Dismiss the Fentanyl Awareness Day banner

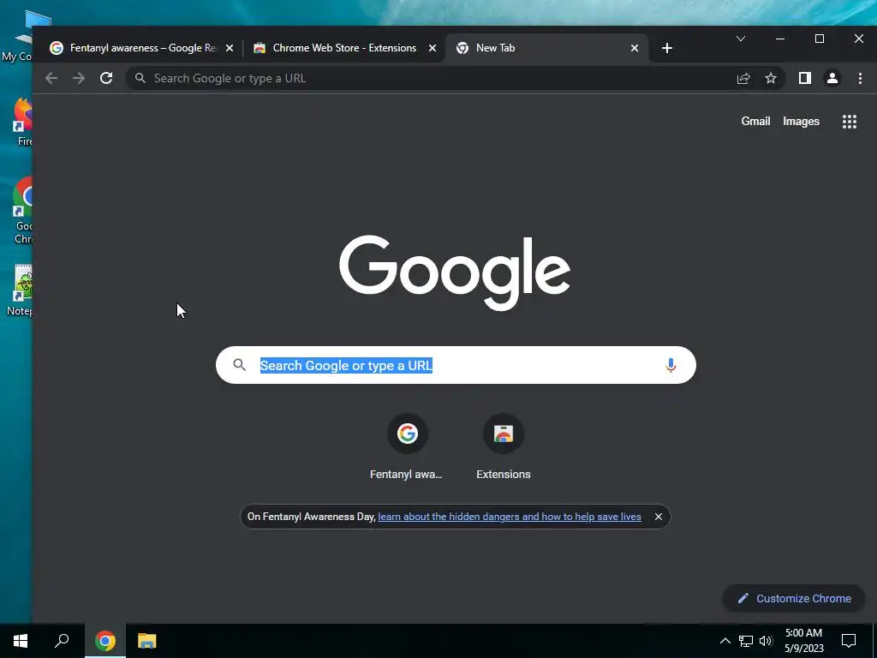click(x=659, y=517)
